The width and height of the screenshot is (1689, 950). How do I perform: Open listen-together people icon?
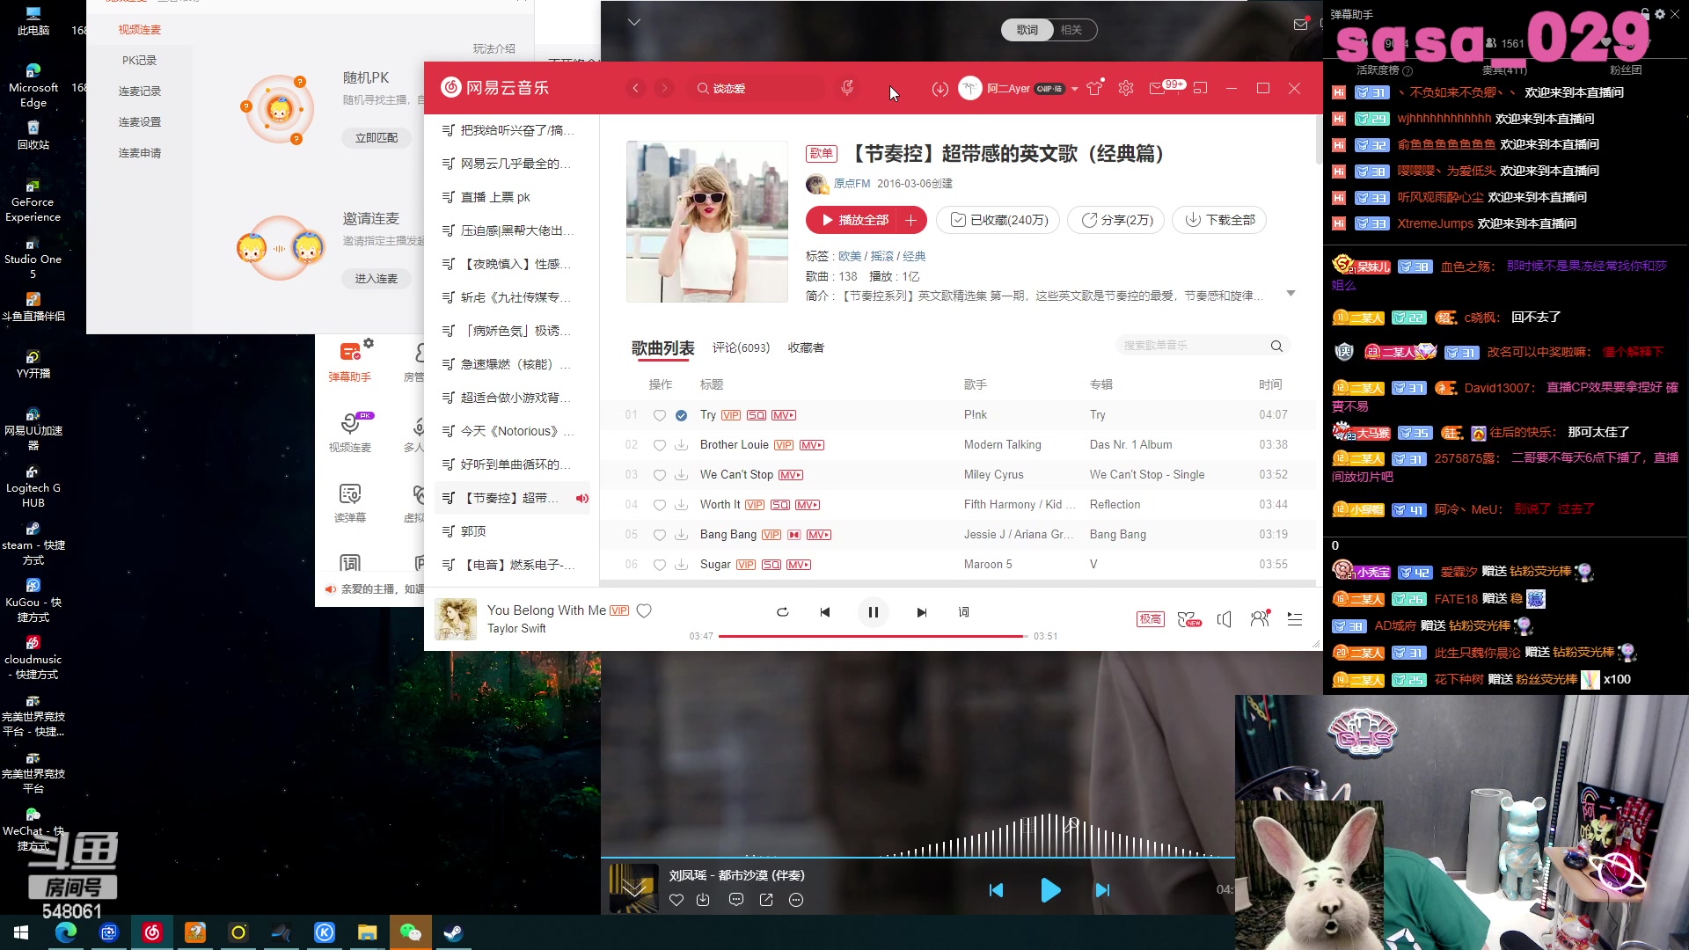coord(1260,618)
